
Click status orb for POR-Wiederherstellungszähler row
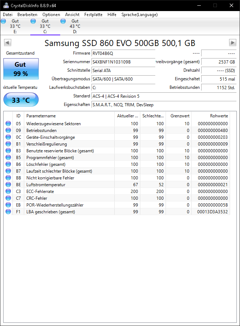click(x=8, y=205)
